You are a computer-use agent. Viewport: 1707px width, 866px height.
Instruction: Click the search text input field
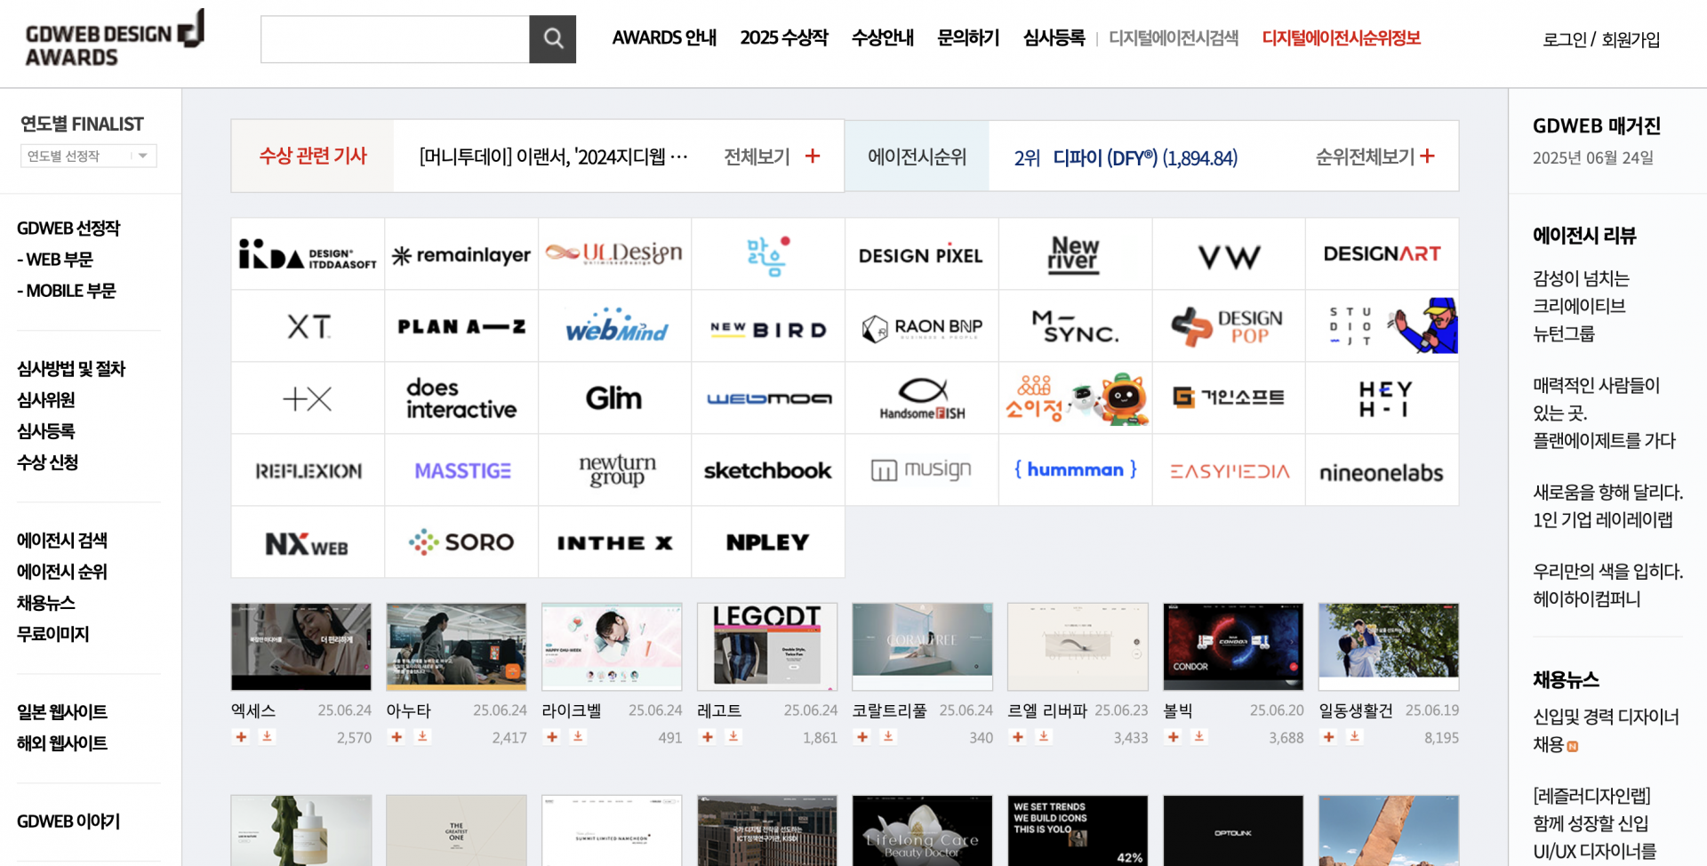[x=395, y=39]
